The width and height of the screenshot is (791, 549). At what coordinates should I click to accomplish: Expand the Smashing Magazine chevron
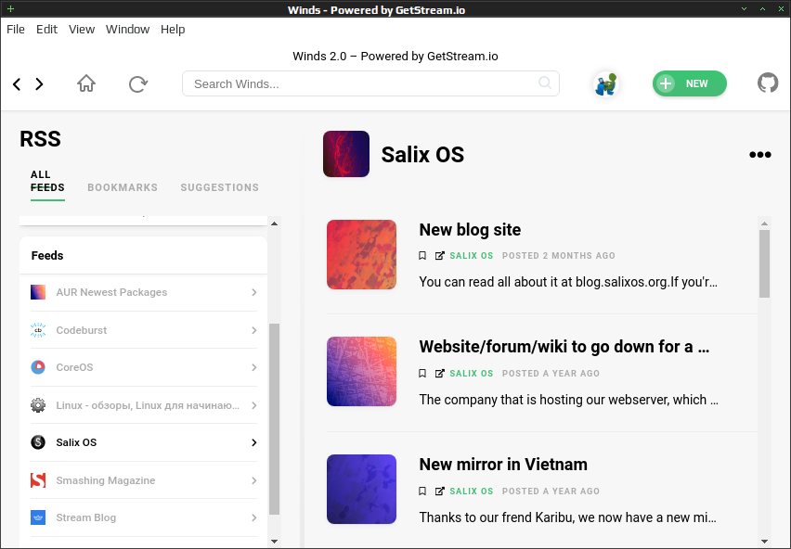click(253, 480)
